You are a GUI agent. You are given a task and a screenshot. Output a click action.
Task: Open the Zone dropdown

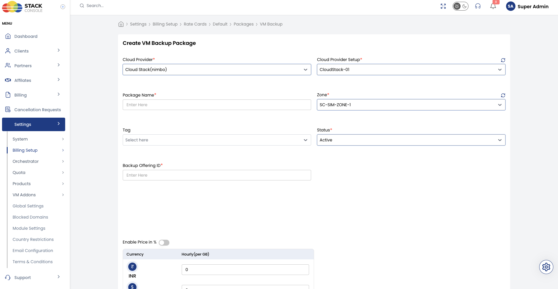tap(411, 105)
